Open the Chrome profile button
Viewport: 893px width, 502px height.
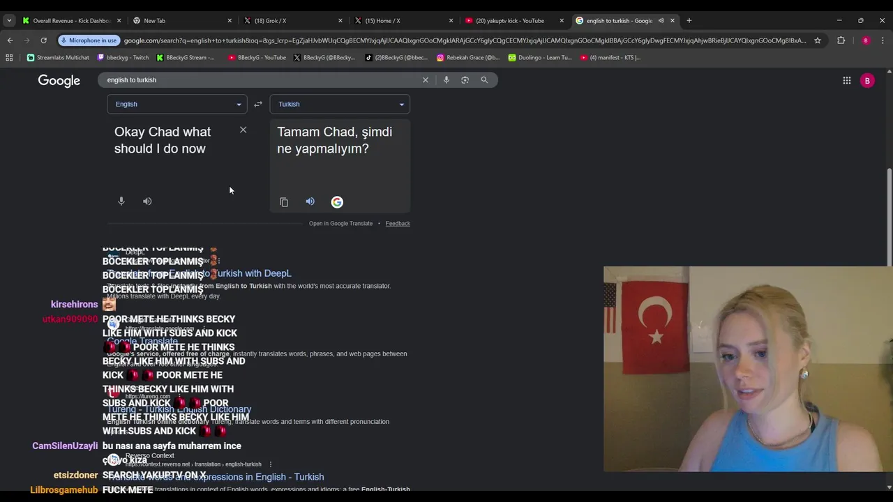pyautogui.click(x=866, y=40)
